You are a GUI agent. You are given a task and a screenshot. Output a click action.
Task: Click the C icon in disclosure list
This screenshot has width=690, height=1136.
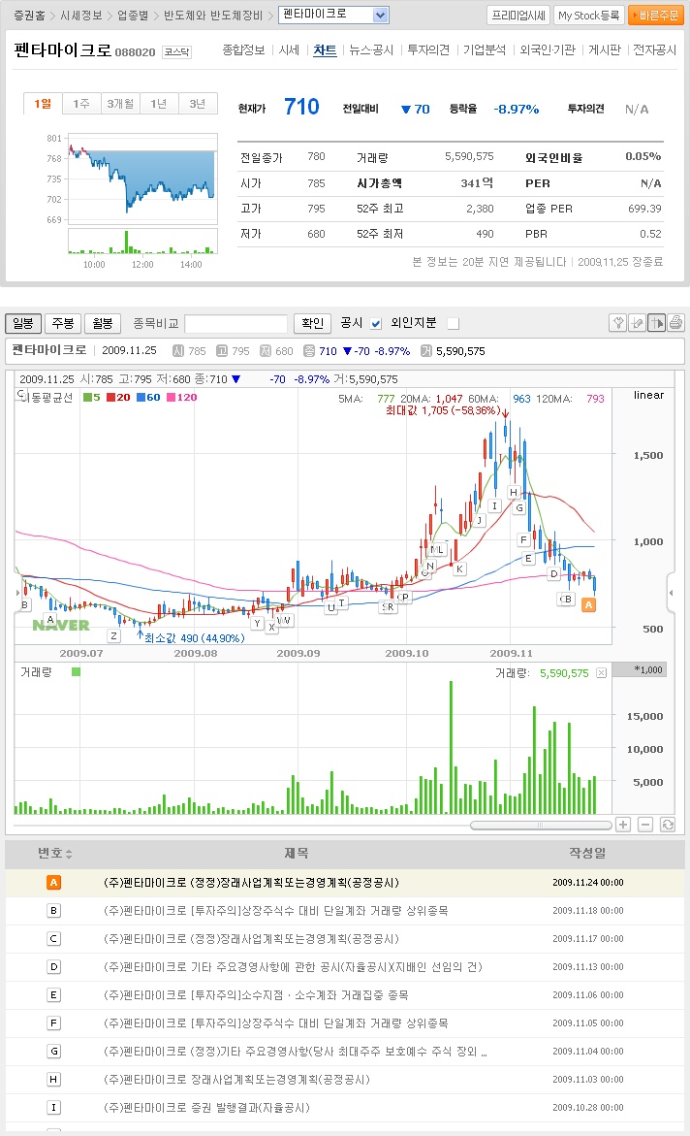pyautogui.click(x=53, y=939)
